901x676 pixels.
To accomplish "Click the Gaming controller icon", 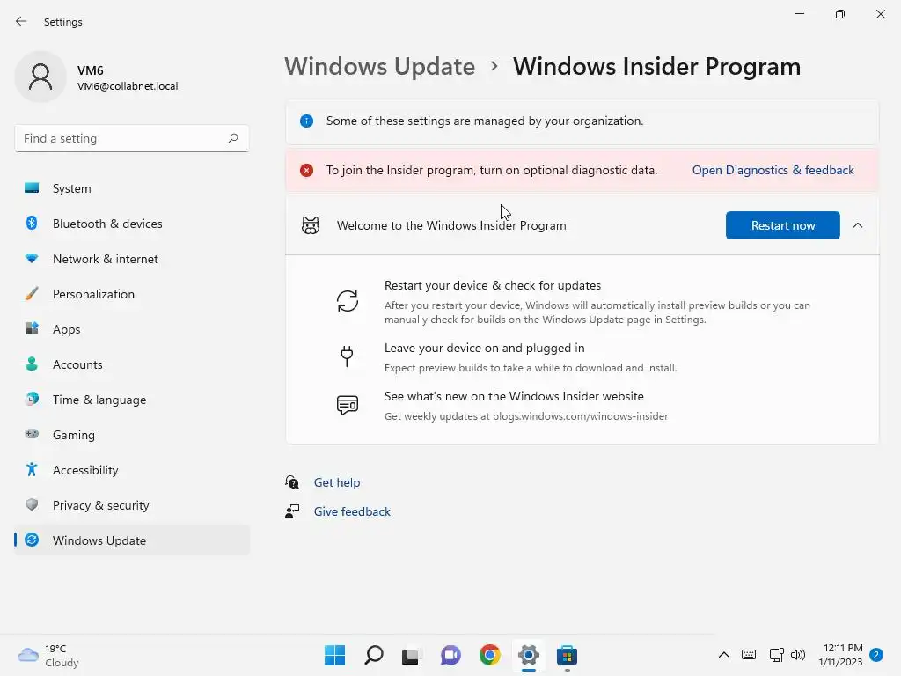I will [32, 434].
